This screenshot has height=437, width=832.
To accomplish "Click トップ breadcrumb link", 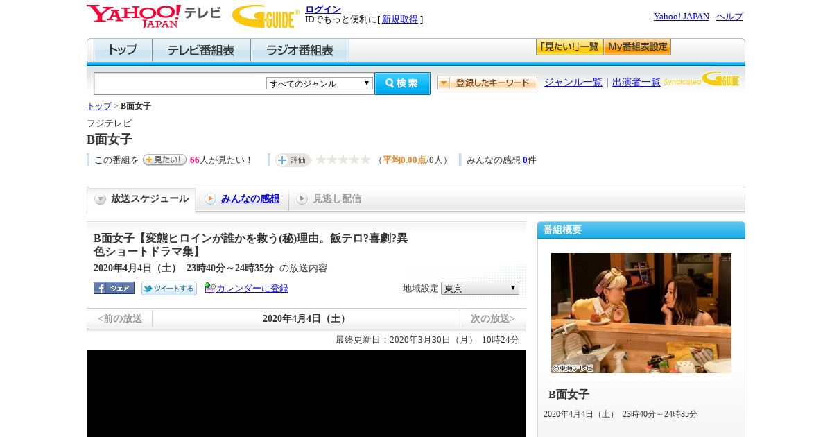I will (x=98, y=106).
